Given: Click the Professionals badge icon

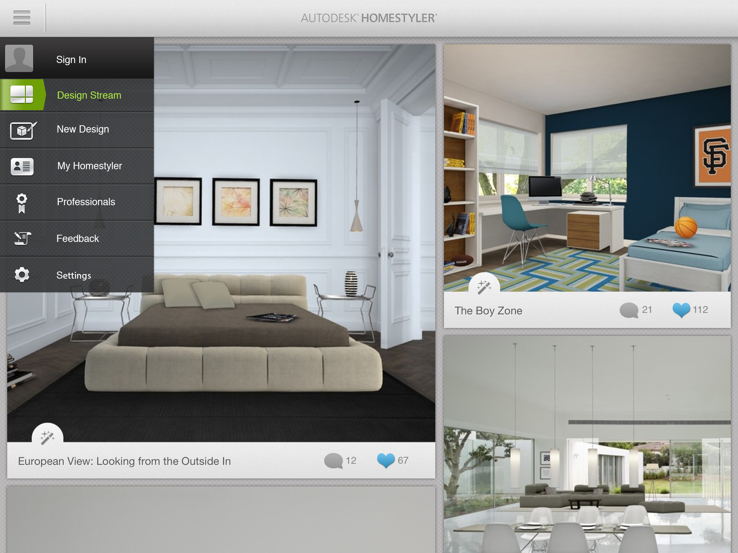Looking at the screenshot, I should coord(22,201).
